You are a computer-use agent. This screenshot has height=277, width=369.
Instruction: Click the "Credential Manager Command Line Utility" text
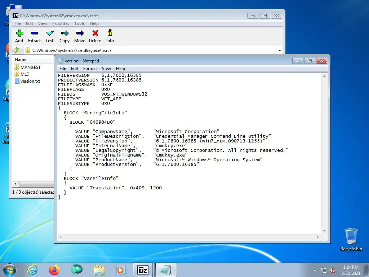212,136
